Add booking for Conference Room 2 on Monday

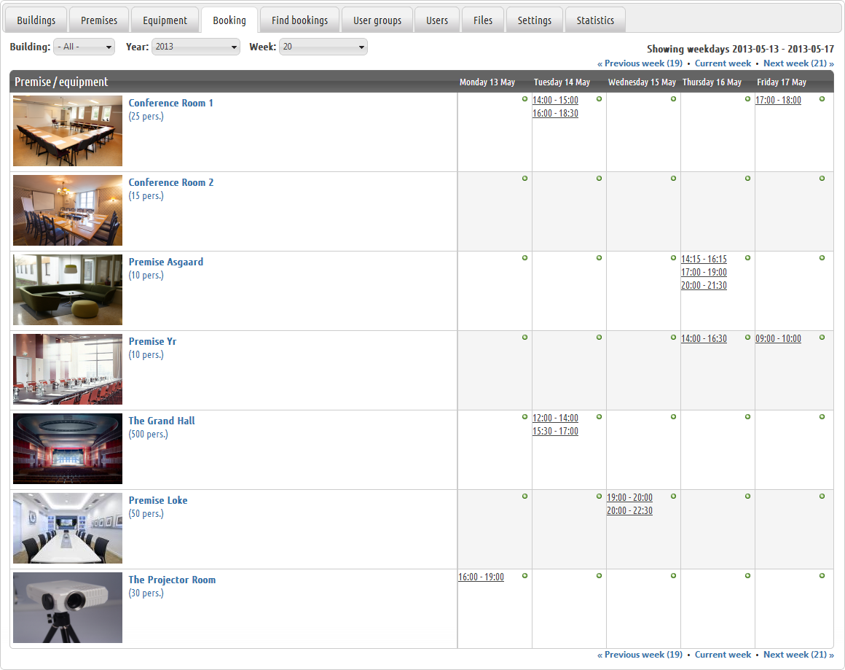pos(525,179)
